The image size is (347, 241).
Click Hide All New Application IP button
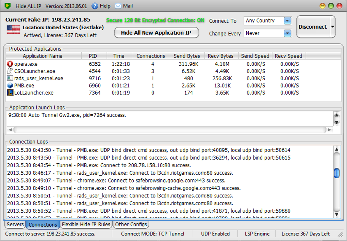click(x=156, y=33)
